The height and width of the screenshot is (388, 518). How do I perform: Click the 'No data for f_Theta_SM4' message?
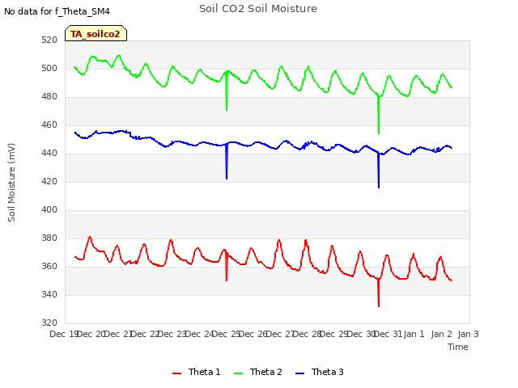point(57,11)
